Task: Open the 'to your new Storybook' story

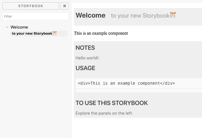Action: pyautogui.click(x=32, y=34)
